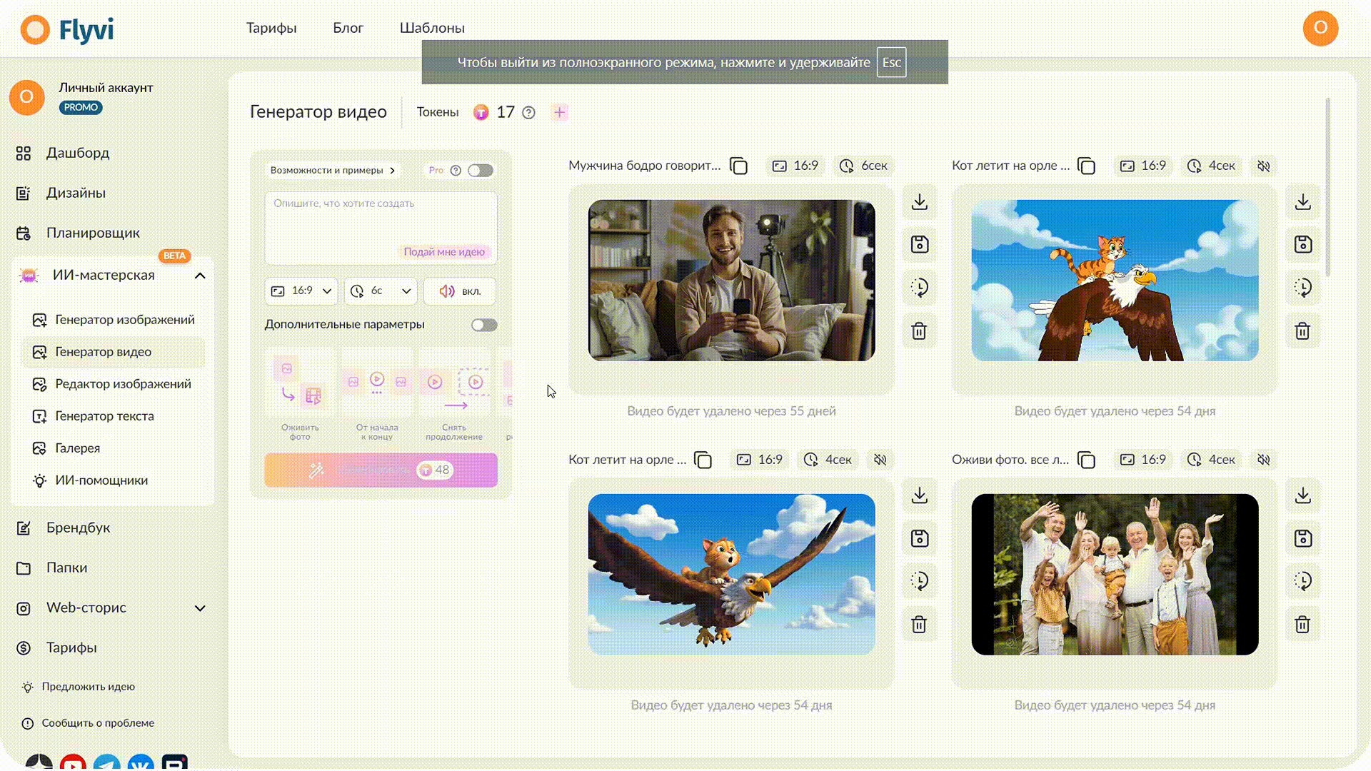This screenshot has width=1371, height=771.
Task: Click the results panel vertical scrollbar
Action: tap(1327, 187)
